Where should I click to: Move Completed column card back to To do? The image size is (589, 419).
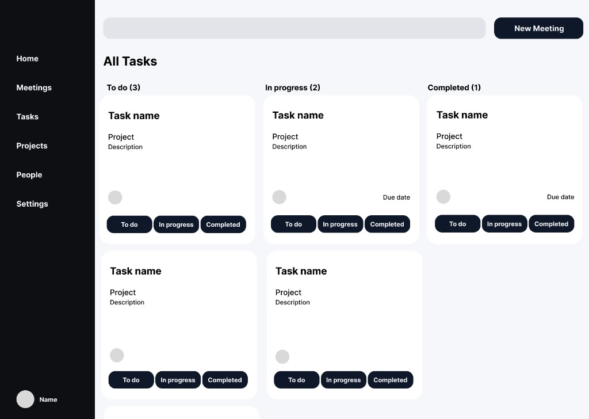[x=457, y=223]
